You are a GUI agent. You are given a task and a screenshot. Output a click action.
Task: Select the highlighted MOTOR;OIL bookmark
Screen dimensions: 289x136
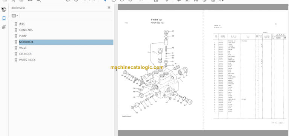click(x=66, y=42)
